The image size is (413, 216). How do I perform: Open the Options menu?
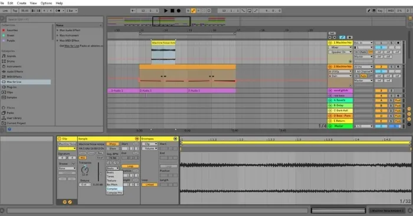[x=46, y=3]
